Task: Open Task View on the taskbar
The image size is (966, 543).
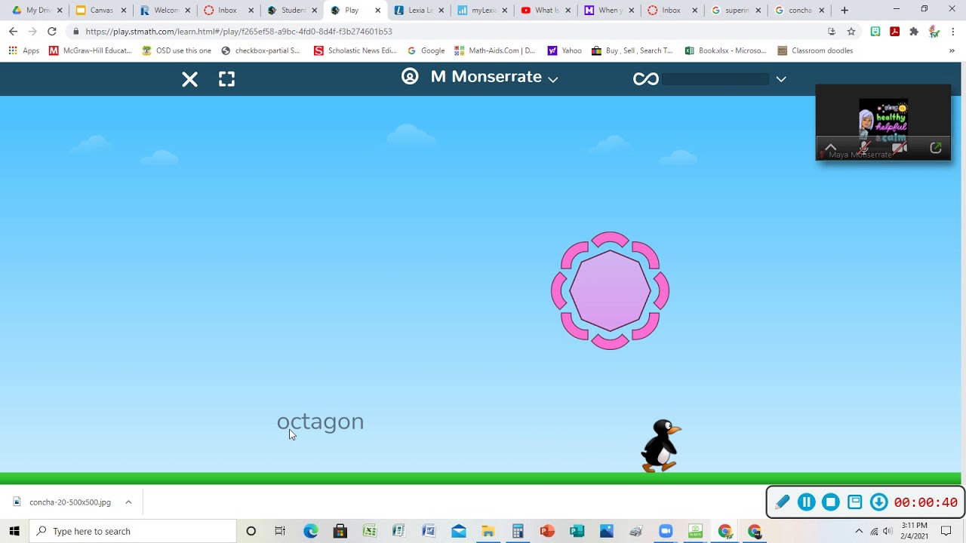Action: (x=280, y=531)
